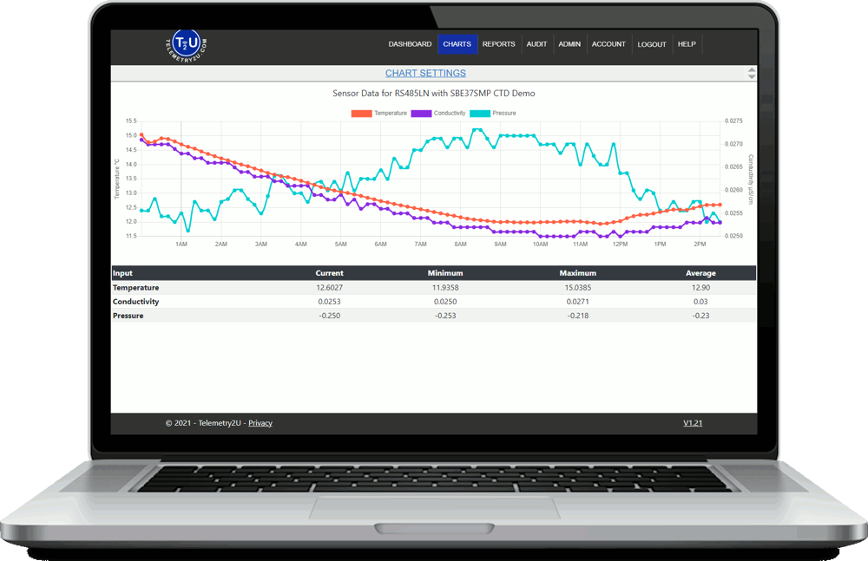Click Conductivity maximum value 0.0271
The height and width of the screenshot is (561, 868).
pyautogui.click(x=578, y=302)
